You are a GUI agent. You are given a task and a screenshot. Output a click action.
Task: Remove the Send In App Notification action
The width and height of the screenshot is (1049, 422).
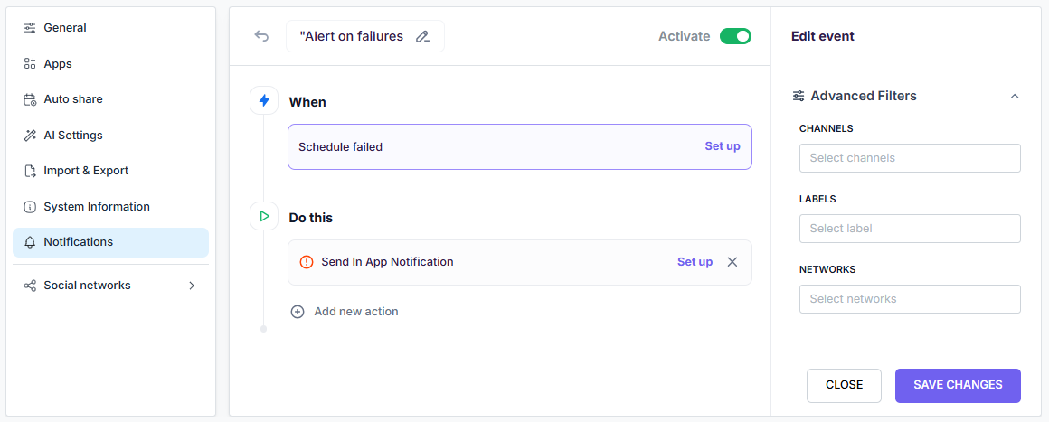pyautogui.click(x=732, y=262)
